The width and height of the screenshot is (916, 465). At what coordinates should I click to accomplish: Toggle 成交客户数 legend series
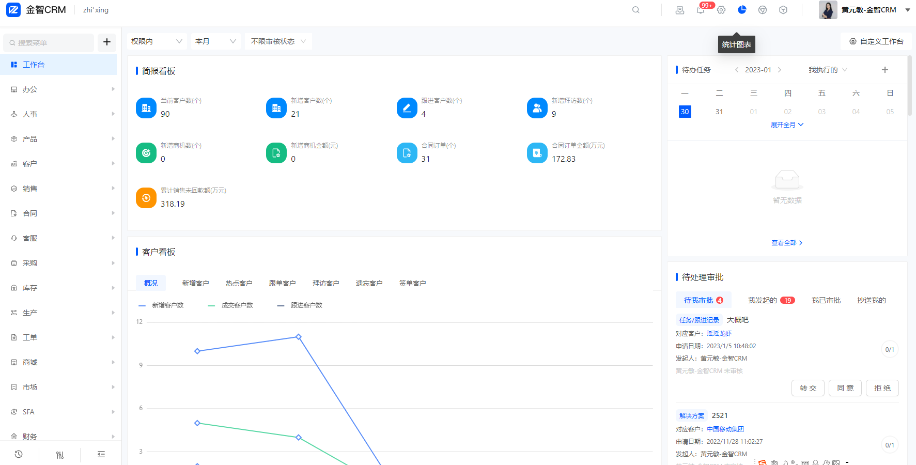pyautogui.click(x=230, y=305)
